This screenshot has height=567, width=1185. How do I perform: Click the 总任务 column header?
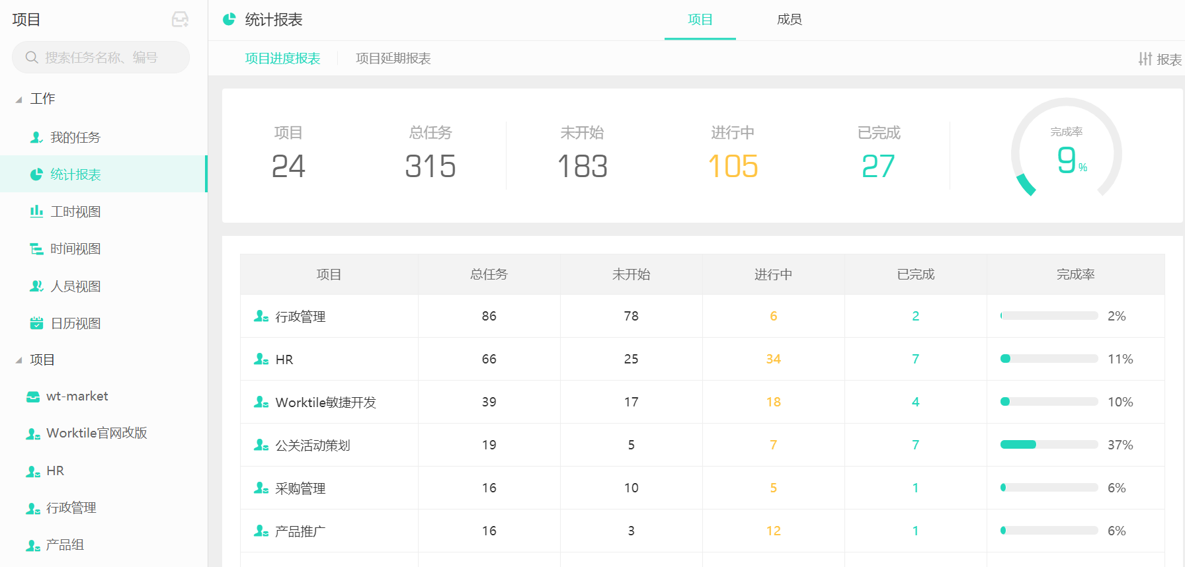[x=489, y=274]
